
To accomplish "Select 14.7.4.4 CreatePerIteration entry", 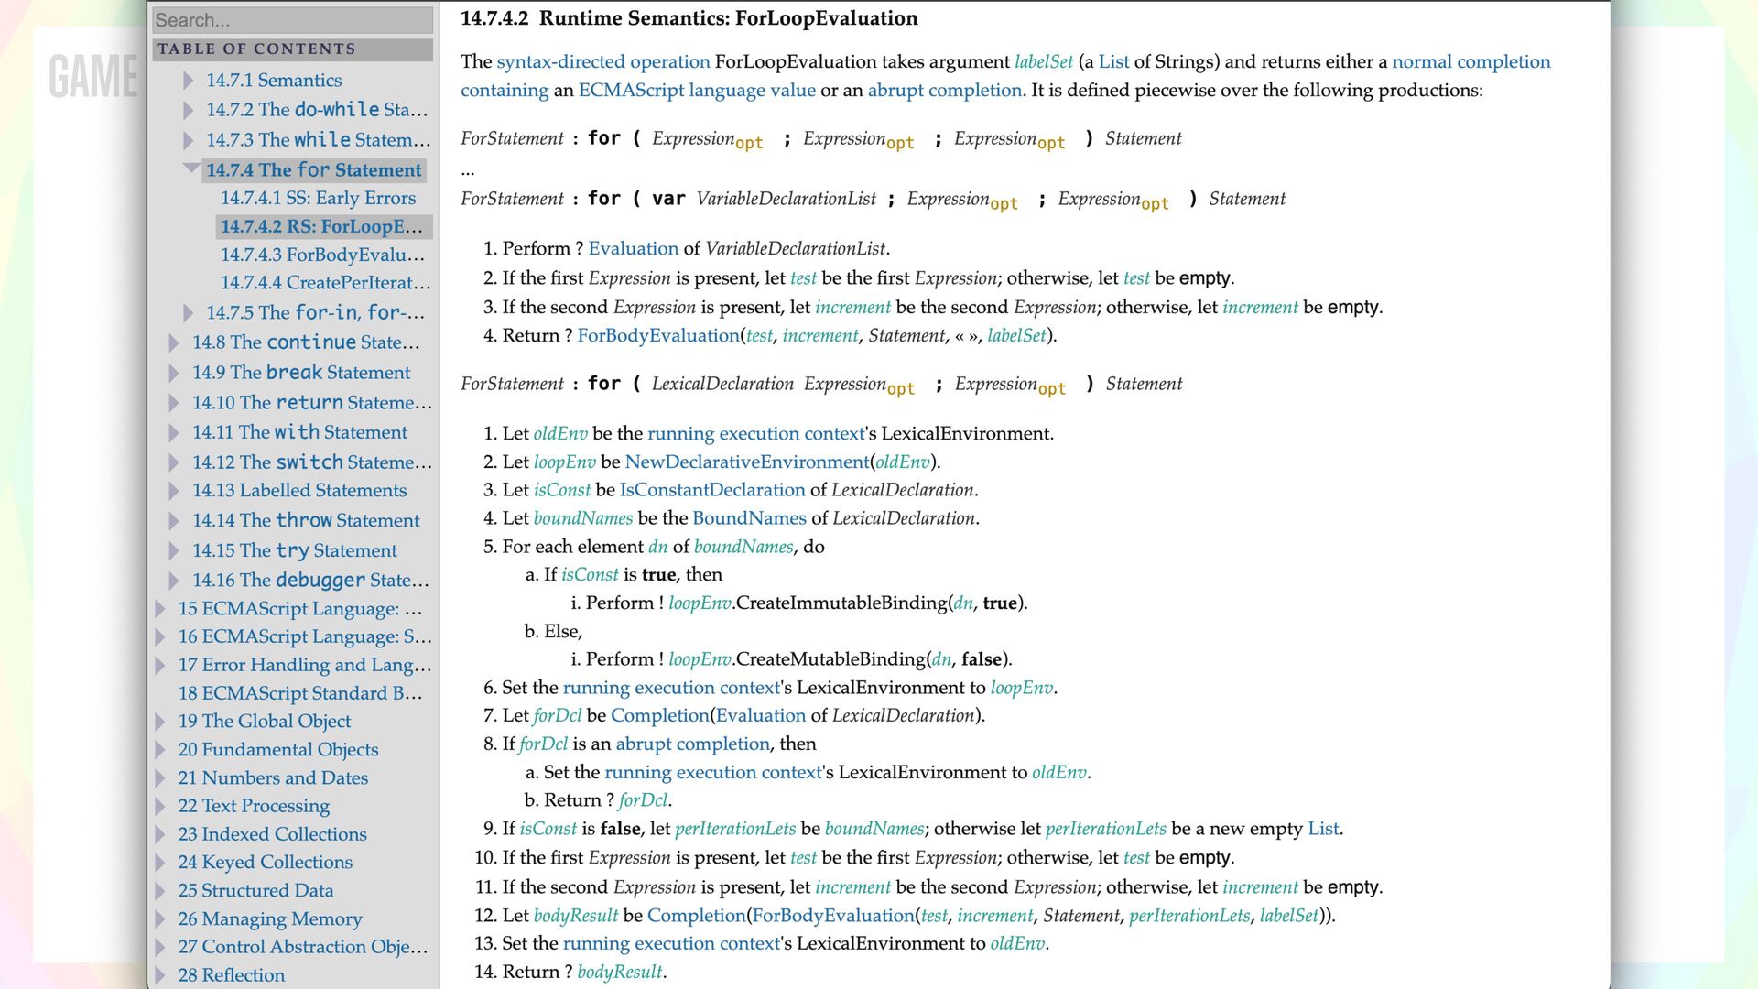I will coord(325,283).
